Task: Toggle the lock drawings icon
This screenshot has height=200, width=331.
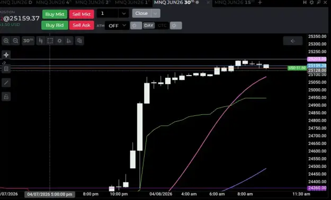Action: tap(6, 97)
